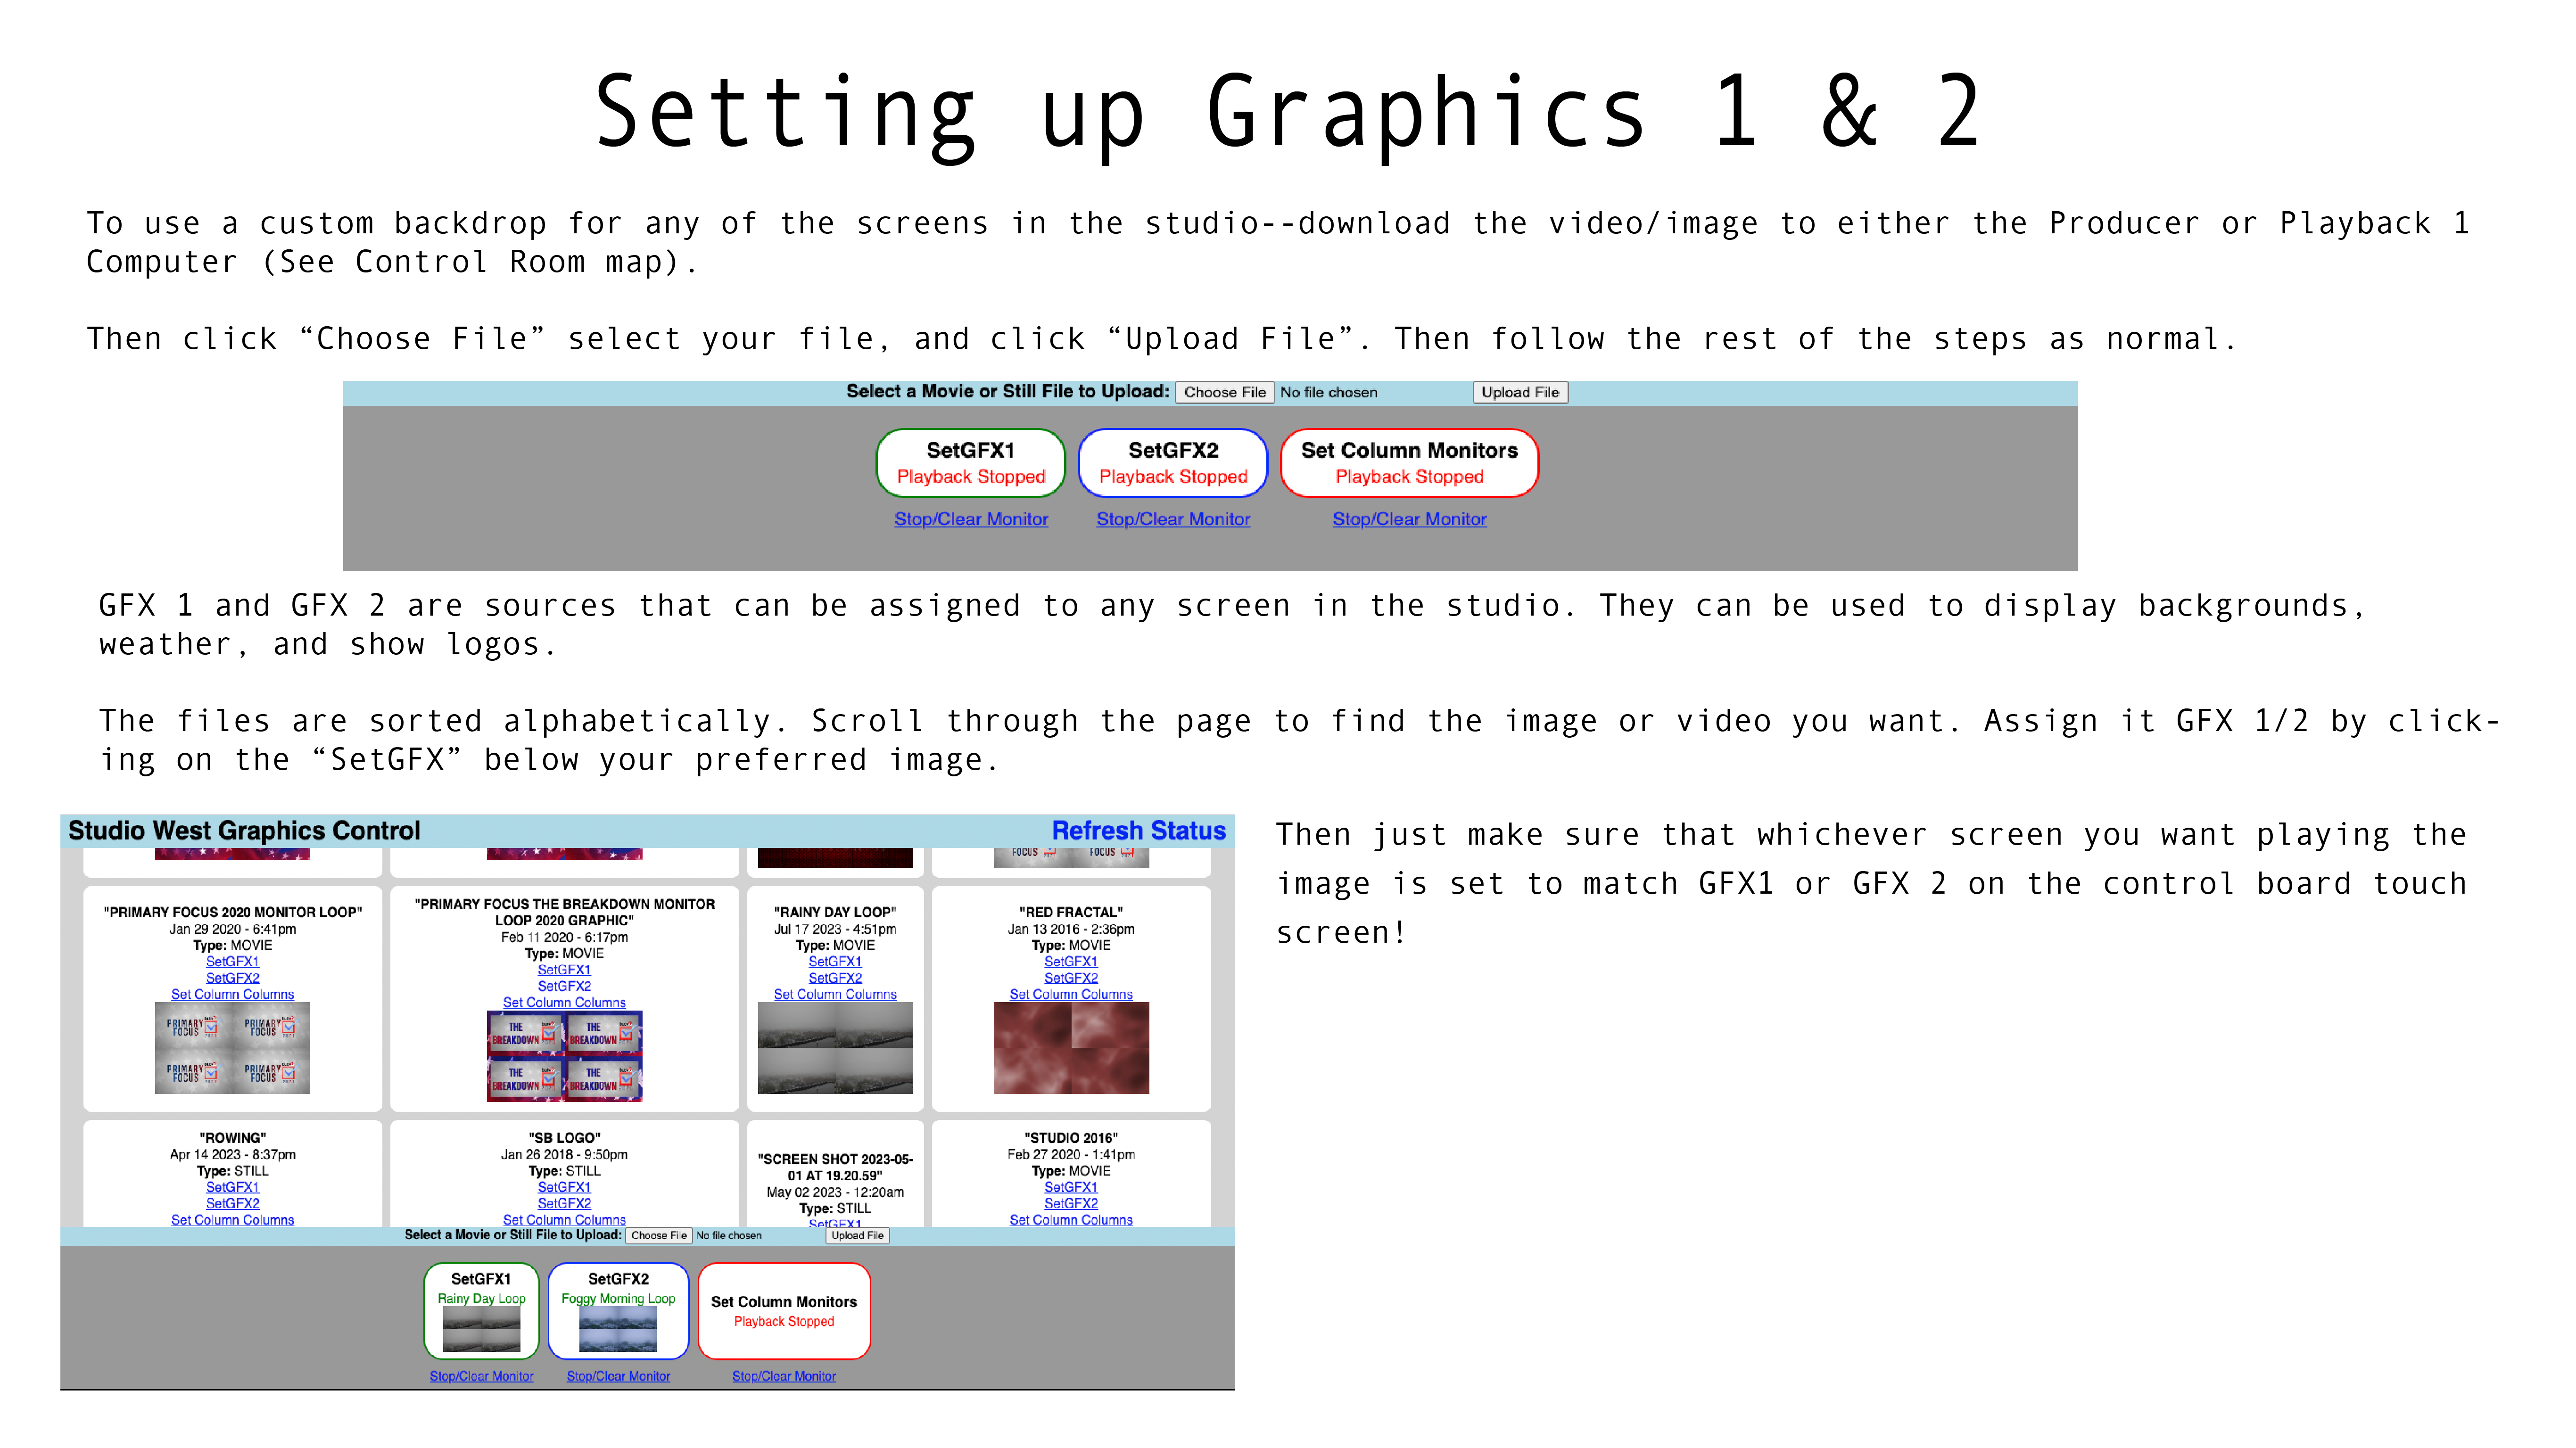Screen dimensions: 2576x1448
Task: Click SetGFX1 link under RED FRACTAL
Action: tap(1071, 962)
